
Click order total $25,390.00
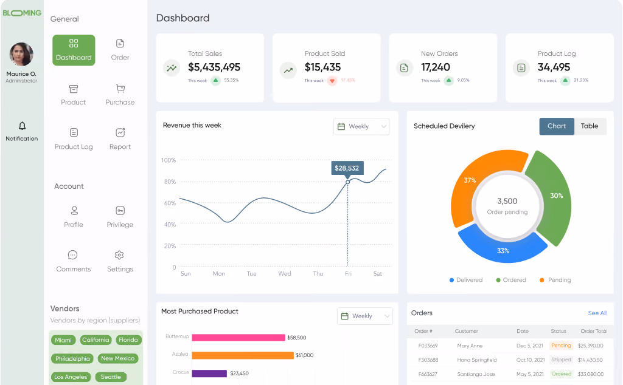(590, 346)
